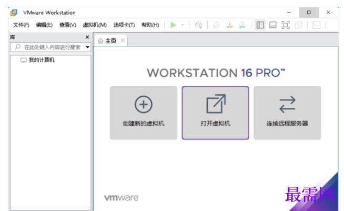The width and height of the screenshot is (344, 211).
Task: Open the 帮助(H) menu
Action: tap(150, 25)
